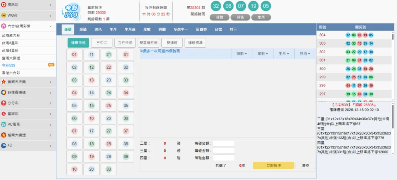This screenshot has width=397, height=180.
Task: Select number ball 05
Action: coord(74,106)
